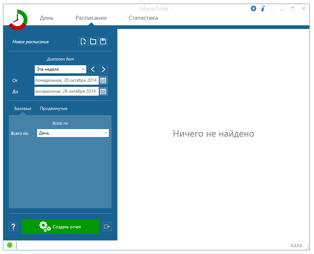This screenshot has height=254, width=314.
Task: Open saved schedule with folder icon
Action: 93,41
